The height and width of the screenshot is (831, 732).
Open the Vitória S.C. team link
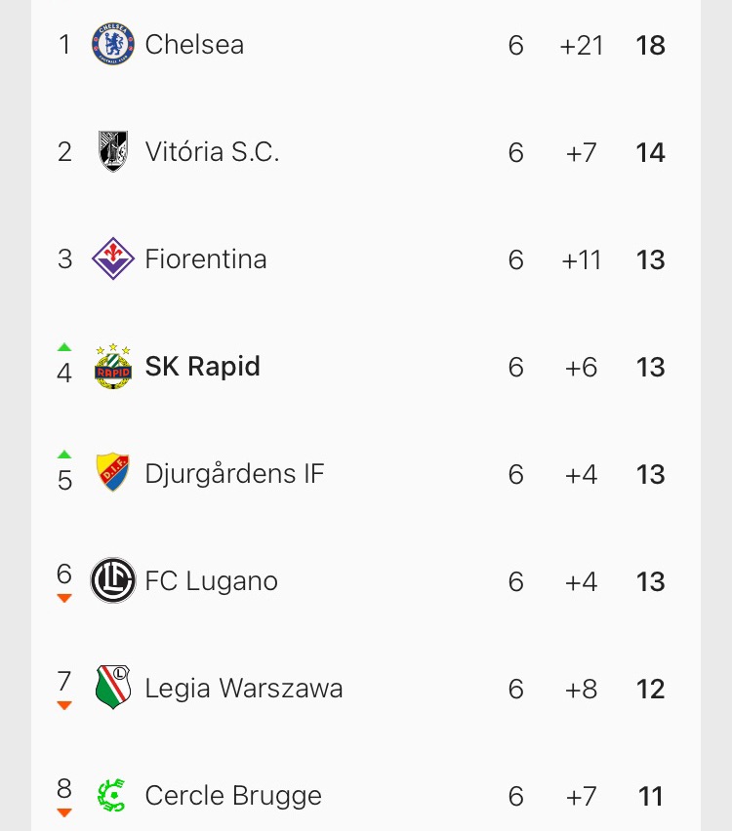point(212,152)
